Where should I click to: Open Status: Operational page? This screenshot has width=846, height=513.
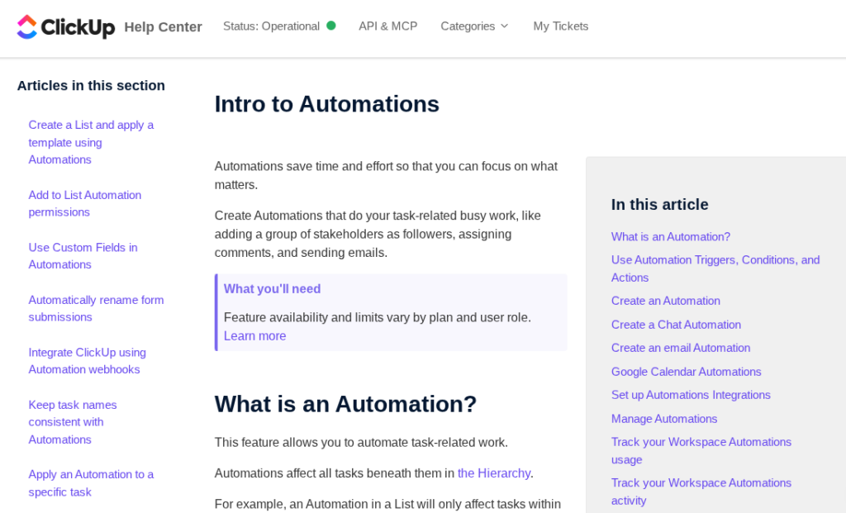(271, 26)
